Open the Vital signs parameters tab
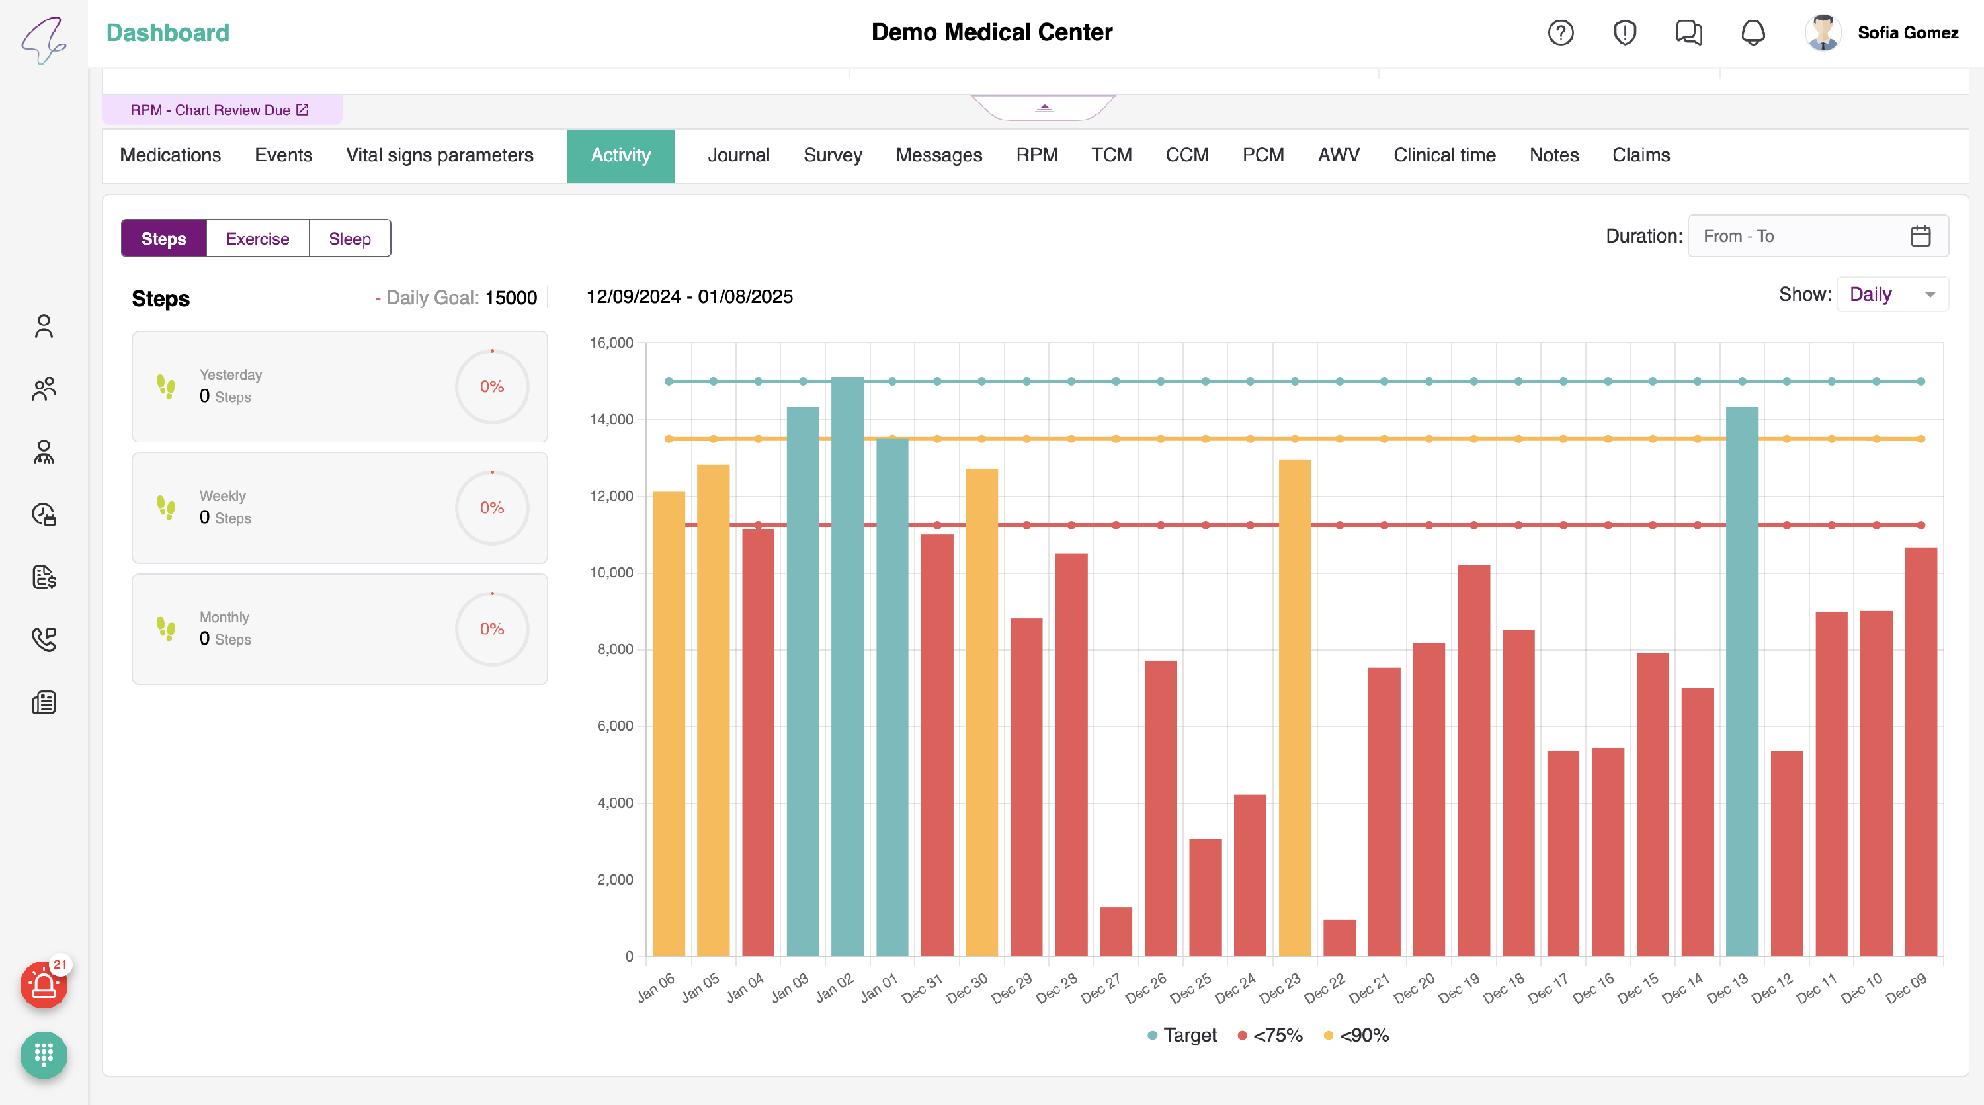The width and height of the screenshot is (1984, 1105). tap(439, 155)
